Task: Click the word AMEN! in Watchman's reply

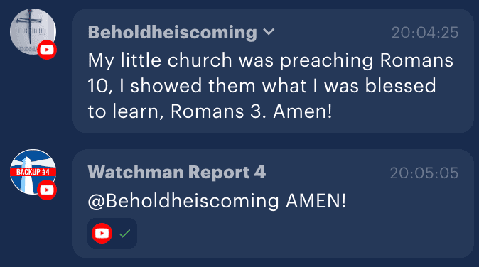Action: pyautogui.click(x=316, y=201)
